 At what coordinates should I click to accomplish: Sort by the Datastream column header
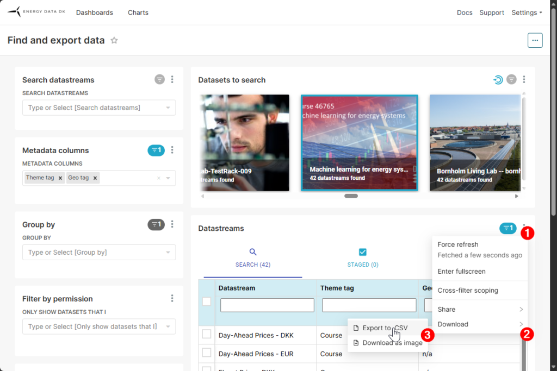coord(237,288)
